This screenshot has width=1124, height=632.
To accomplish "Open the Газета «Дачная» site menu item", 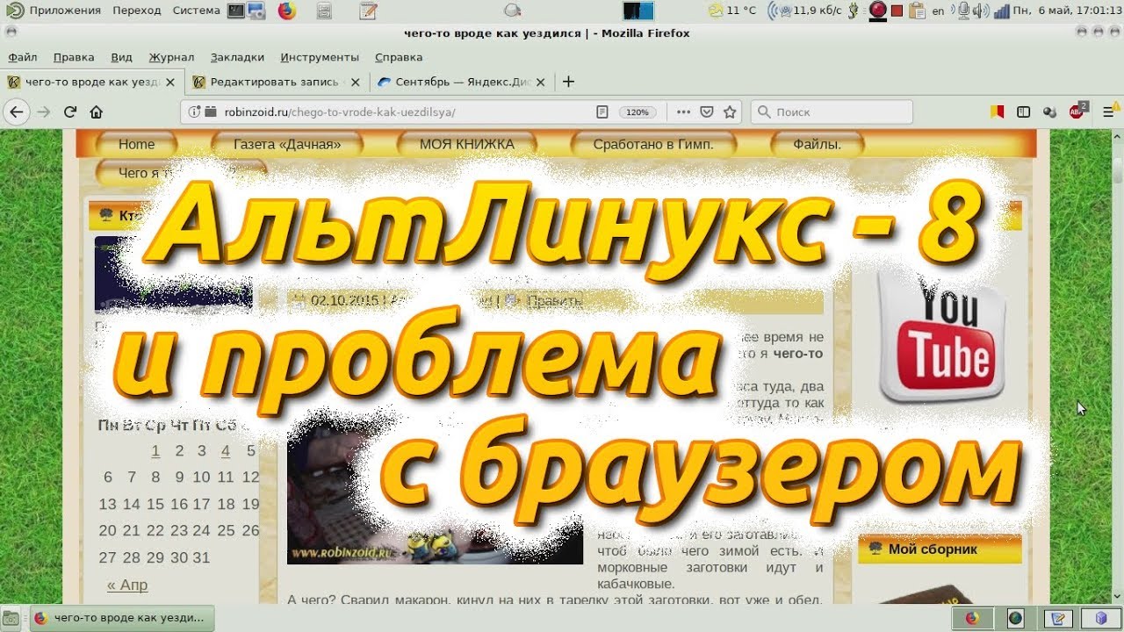I will [287, 145].
